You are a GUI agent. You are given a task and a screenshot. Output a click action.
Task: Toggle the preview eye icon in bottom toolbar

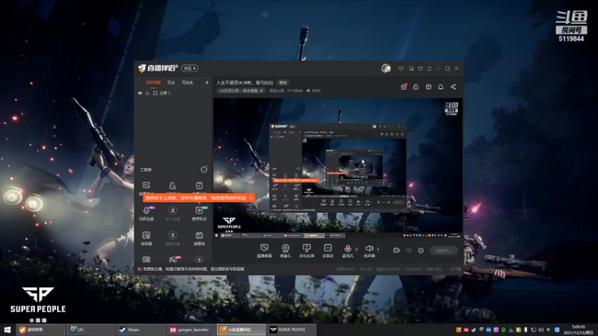click(409, 250)
